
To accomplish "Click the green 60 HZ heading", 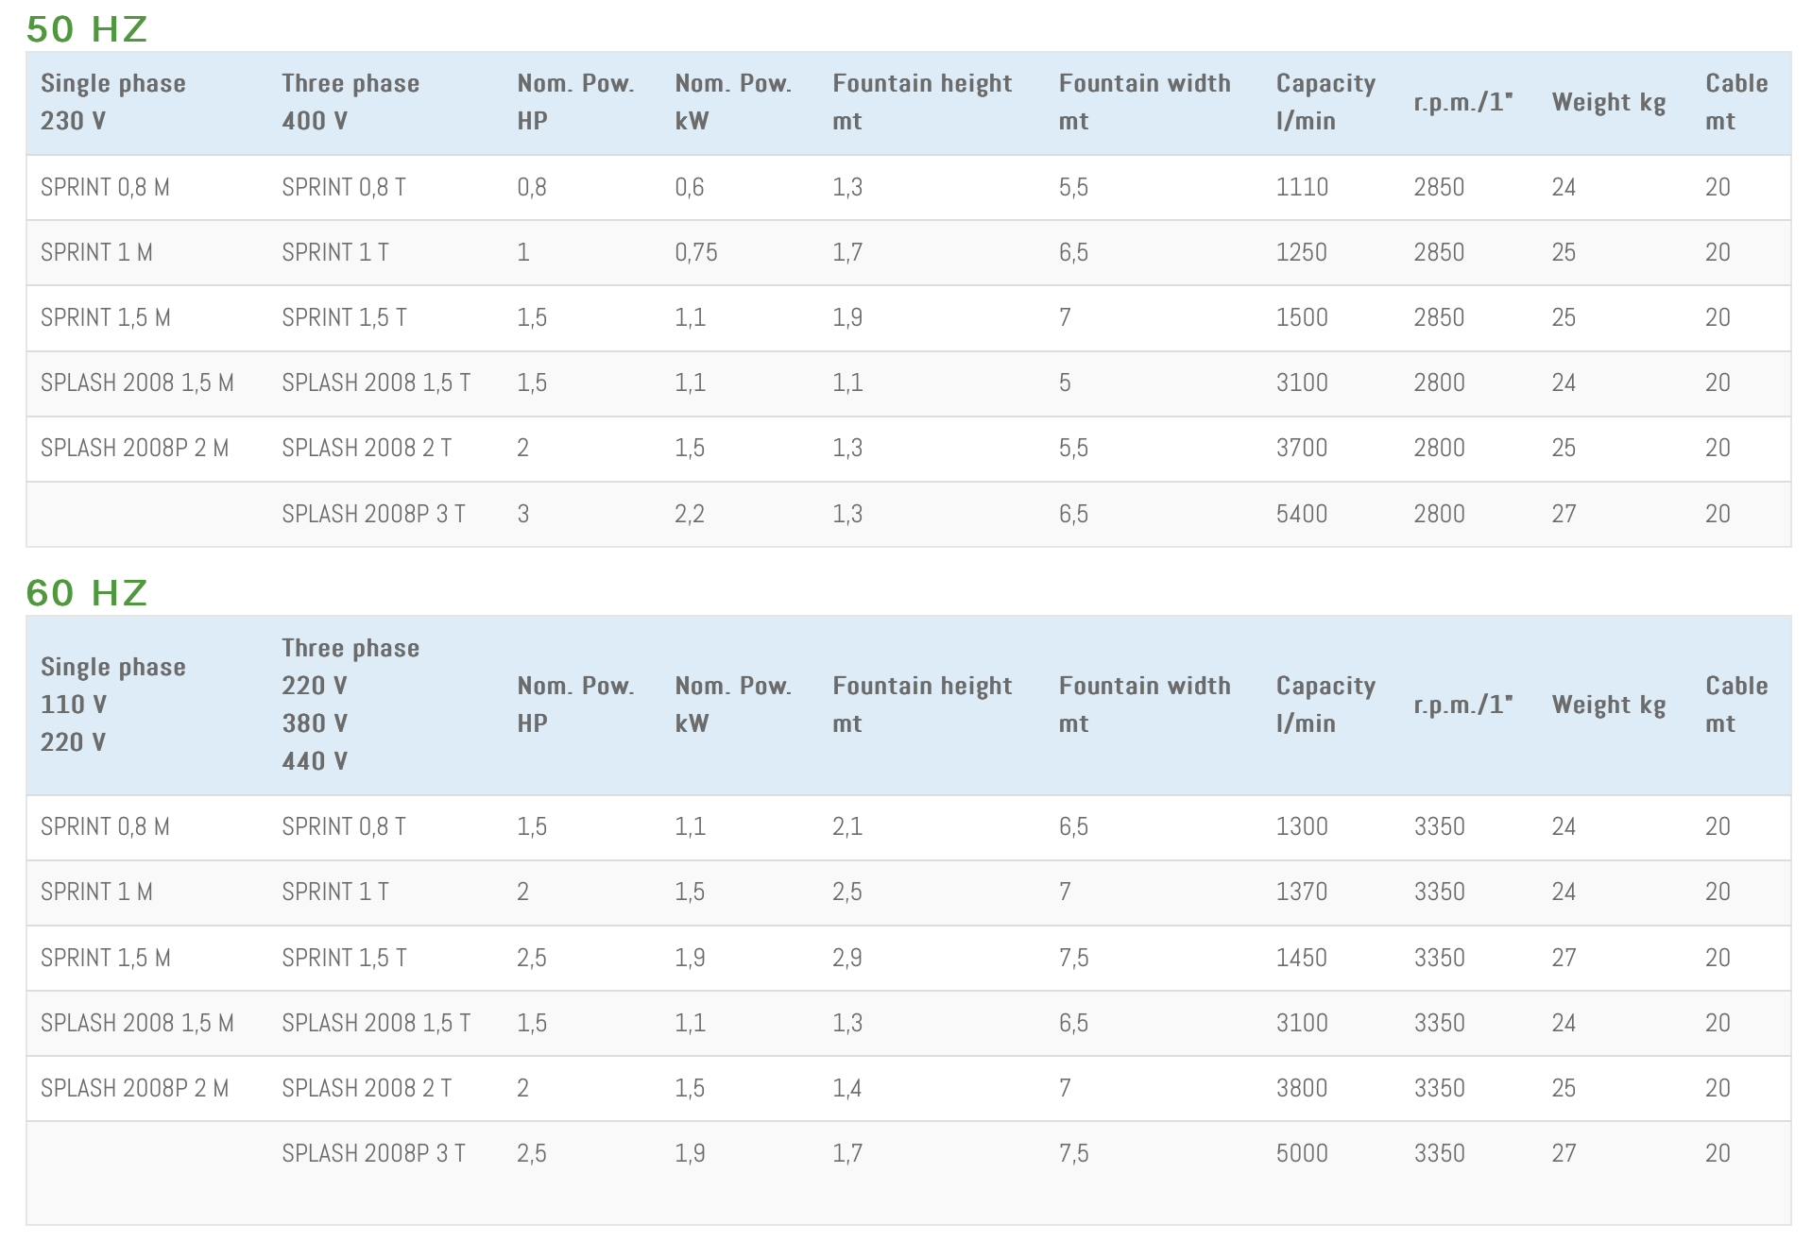I will click(x=87, y=593).
